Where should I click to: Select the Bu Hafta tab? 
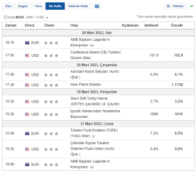55,6
